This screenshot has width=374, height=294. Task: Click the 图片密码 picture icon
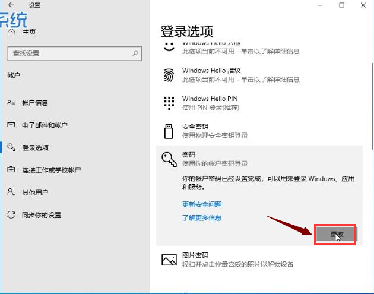point(169,260)
